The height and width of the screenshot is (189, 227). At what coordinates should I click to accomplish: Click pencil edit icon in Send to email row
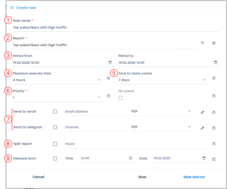[202, 112]
